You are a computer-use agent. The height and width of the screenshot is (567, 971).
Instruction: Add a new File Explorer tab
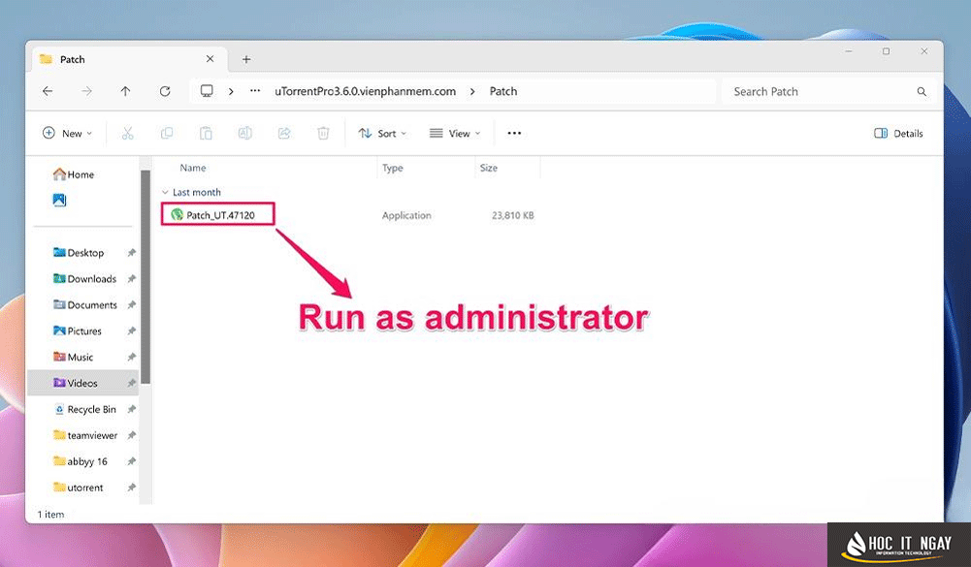tap(246, 59)
